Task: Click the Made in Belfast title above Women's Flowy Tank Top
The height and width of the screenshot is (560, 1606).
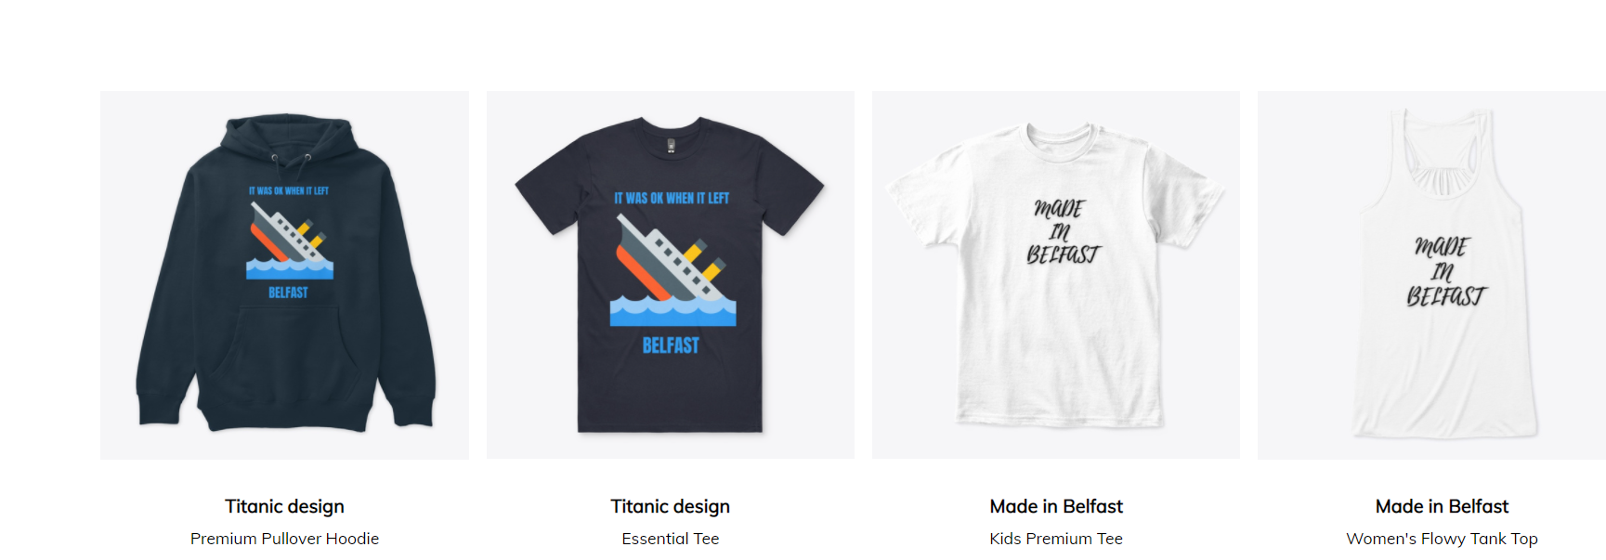Action: tap(1443, 506)
